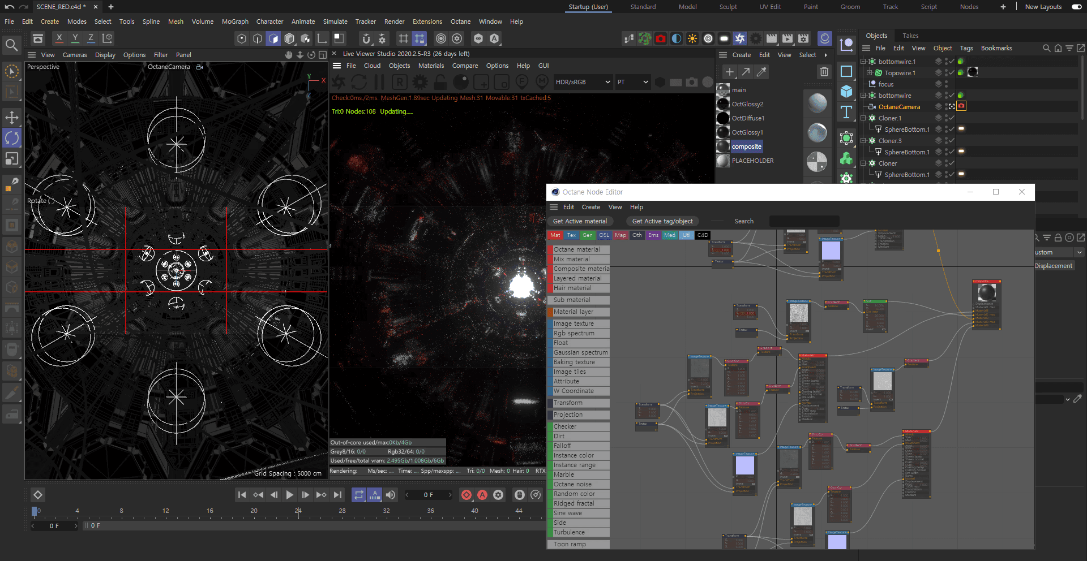Collapse the Cloner.1 tree node
This screenshot has width=1087, height=561.
[863, 118]
